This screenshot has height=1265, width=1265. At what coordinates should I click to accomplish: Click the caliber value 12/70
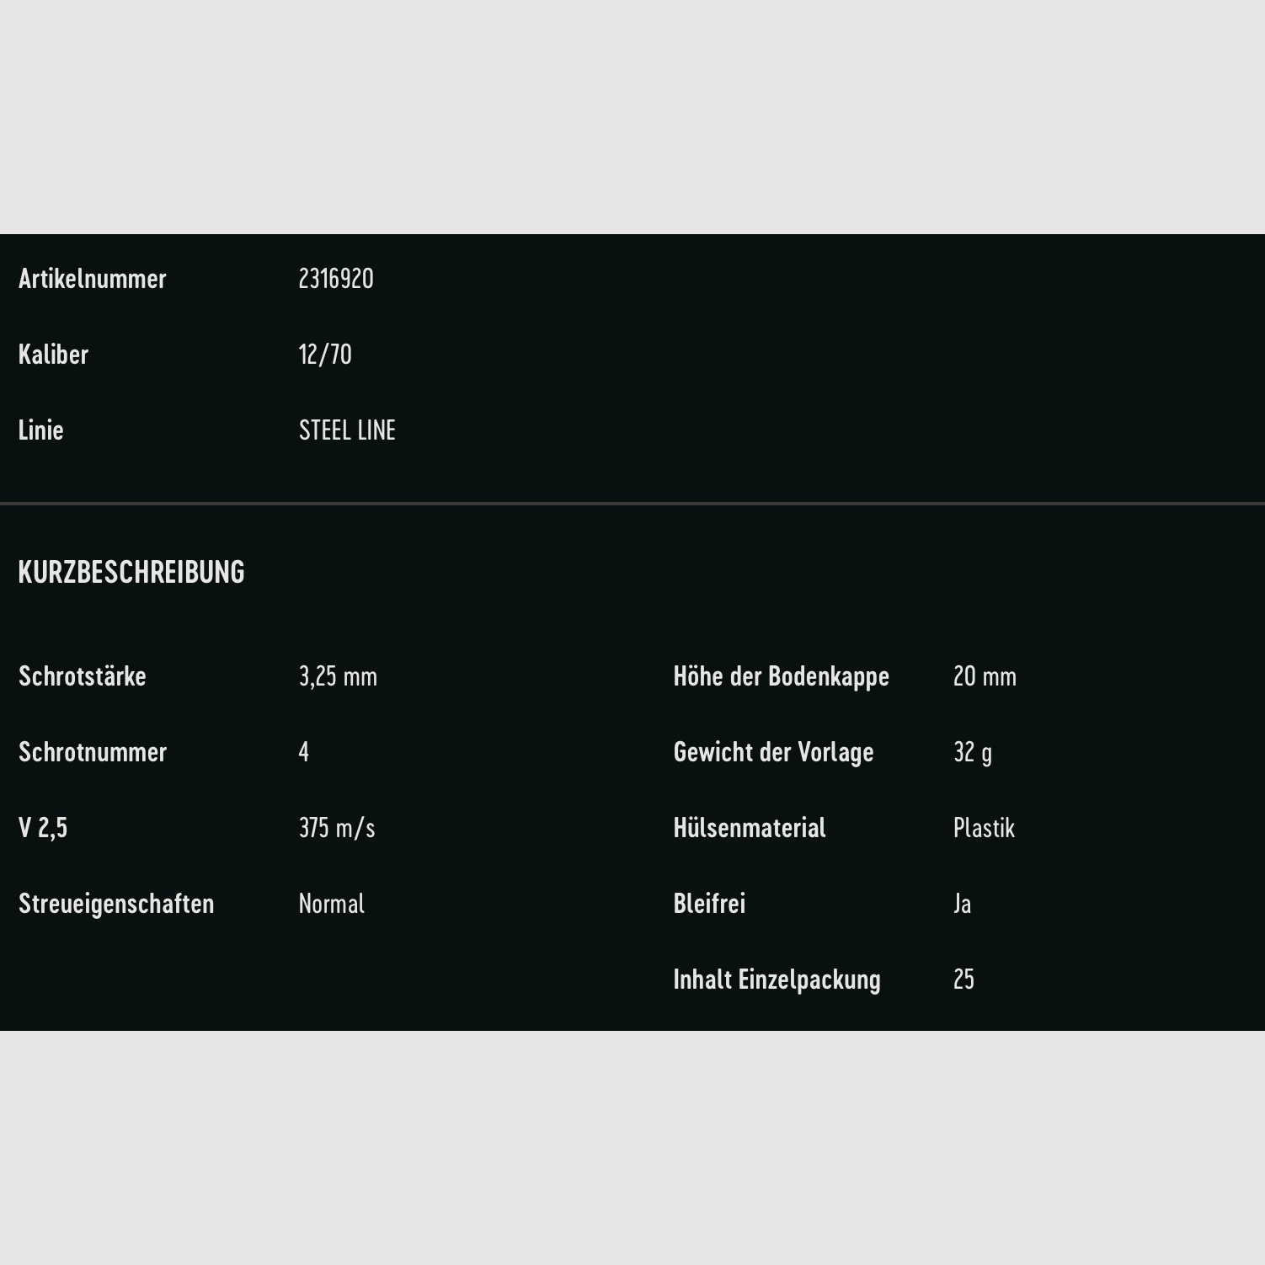tap(325, 355)
